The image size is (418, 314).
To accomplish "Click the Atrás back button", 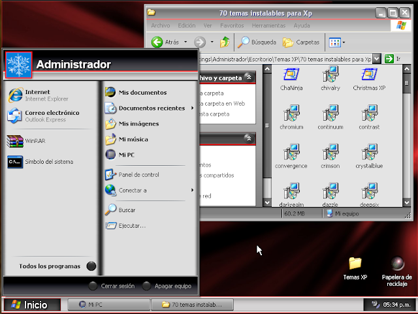I will click(x=165, y=42).
